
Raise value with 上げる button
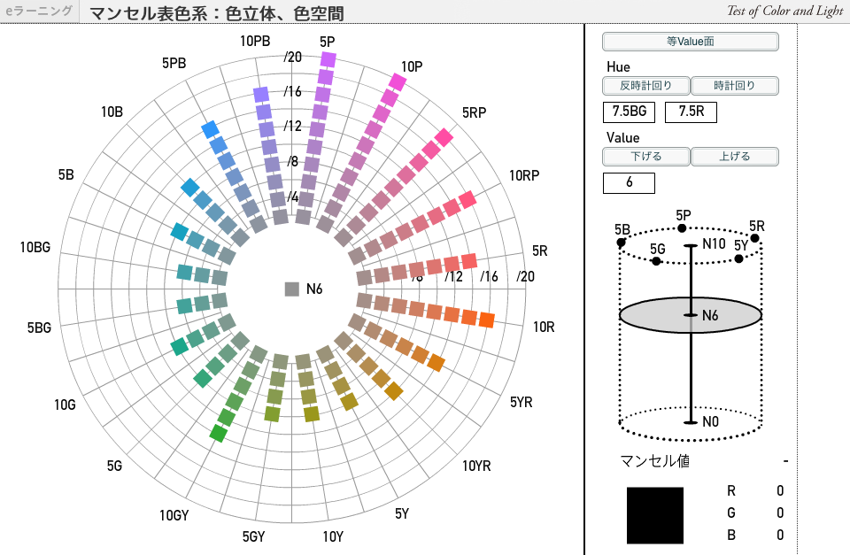(x=735, y=157)
